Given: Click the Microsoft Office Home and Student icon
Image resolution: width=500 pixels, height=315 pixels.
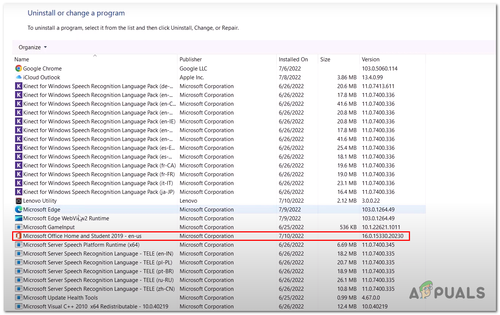Looking at the screenshot, I should point(18,236).
